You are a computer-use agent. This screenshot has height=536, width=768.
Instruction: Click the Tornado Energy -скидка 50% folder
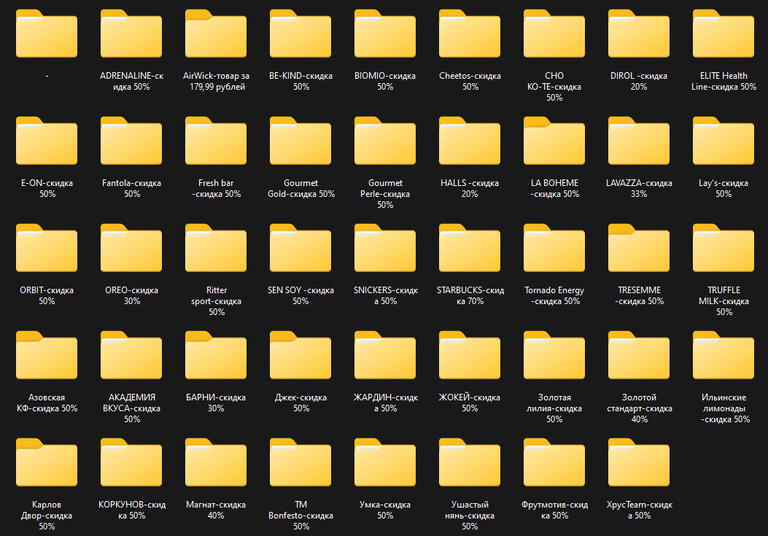click(x=554, y=248)
